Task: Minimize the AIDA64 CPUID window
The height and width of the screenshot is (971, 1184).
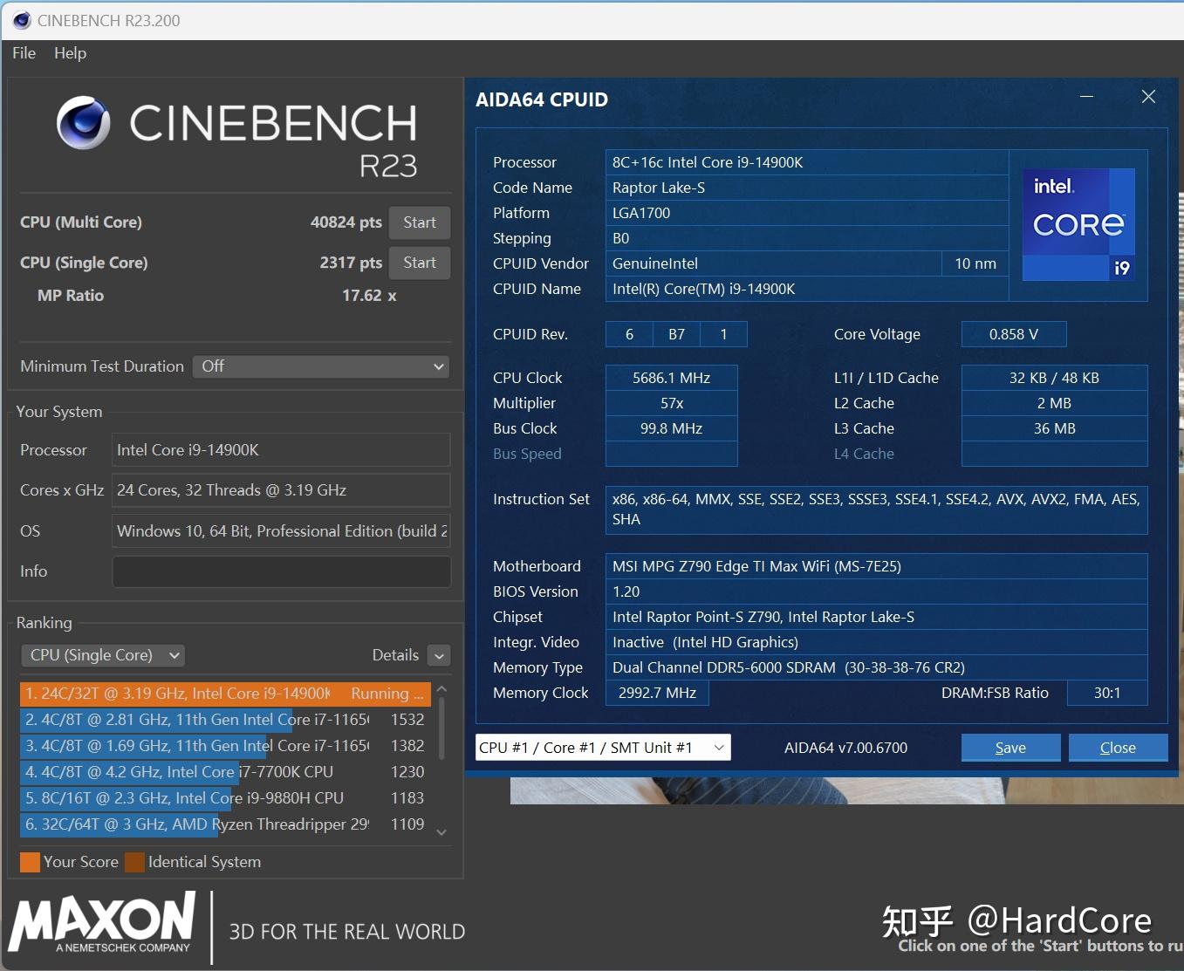Action: point(1086,97)
